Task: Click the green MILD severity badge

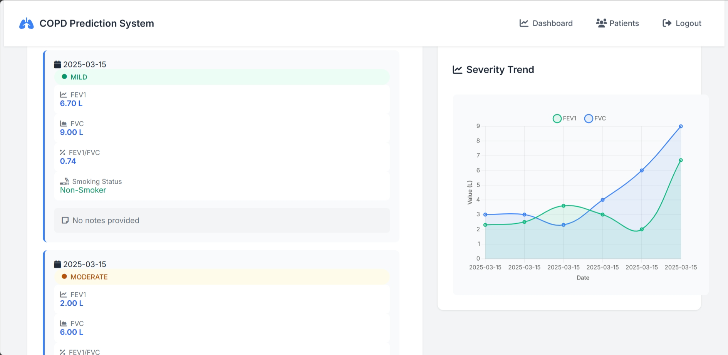Action: click(x=221, y=77)
